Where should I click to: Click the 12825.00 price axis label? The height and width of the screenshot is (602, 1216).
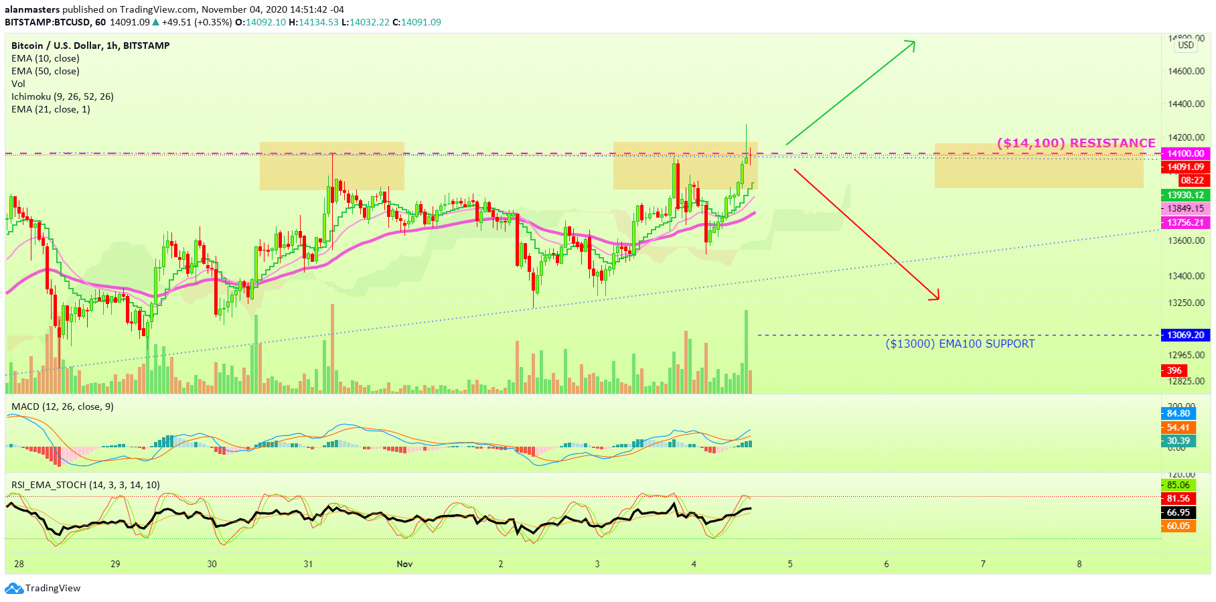click(1186, 381)
